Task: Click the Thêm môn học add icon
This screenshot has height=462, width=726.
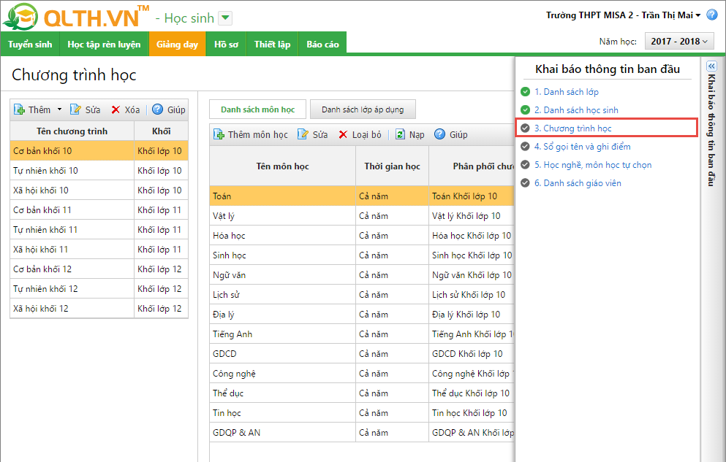Action: click(219, 134)
